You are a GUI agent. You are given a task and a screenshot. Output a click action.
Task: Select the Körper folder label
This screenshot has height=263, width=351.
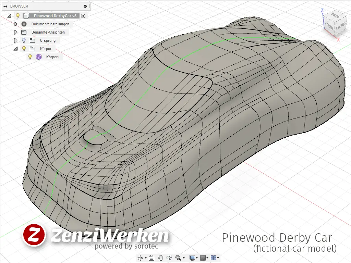(x=46, y=49)
